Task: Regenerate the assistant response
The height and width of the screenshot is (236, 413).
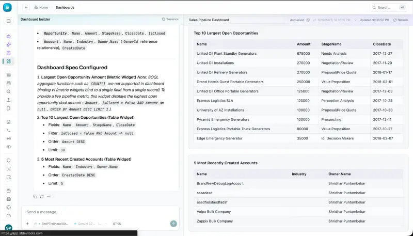Action: 42,196
